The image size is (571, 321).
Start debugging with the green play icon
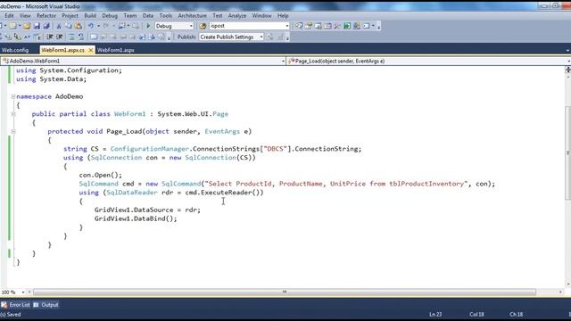pos(148,26)
